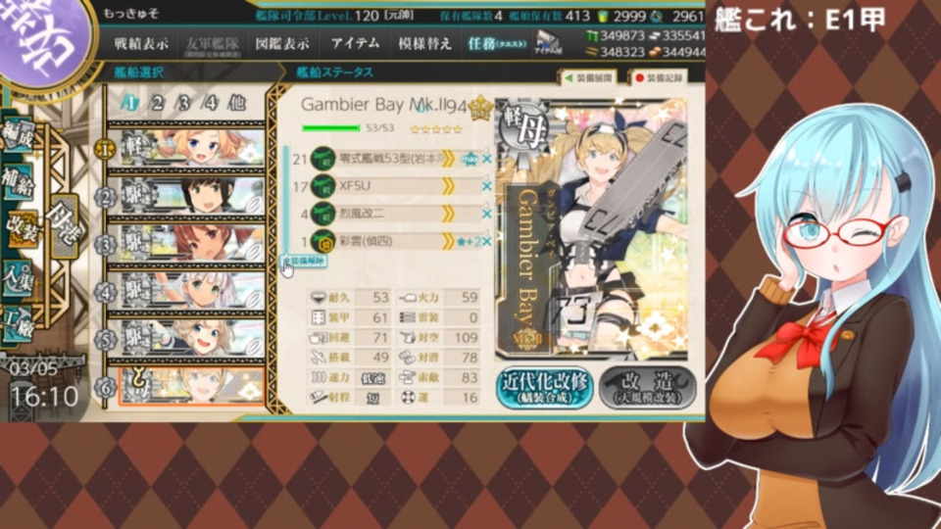The width and height of the screenshot is (941, 529).
Task: Switch to the 他 others tab
Action: tap(237, 103)
